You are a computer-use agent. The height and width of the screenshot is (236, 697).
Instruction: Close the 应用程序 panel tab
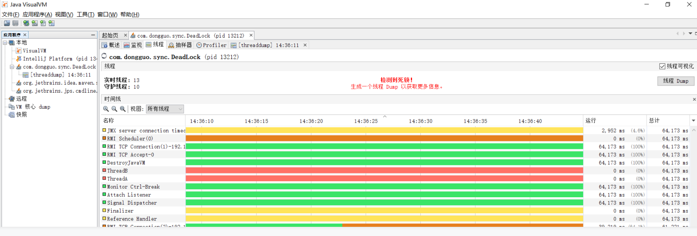coord(25,35)
